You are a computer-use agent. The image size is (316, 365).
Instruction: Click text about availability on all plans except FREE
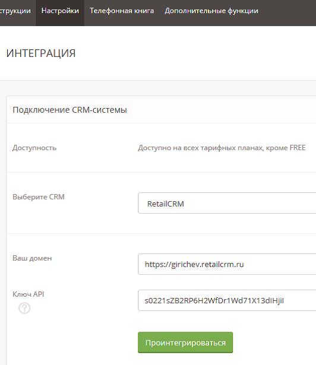(x=222, y=148)
